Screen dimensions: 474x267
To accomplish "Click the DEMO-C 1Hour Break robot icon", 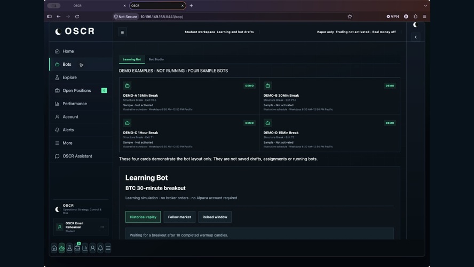I will point(127,123).
